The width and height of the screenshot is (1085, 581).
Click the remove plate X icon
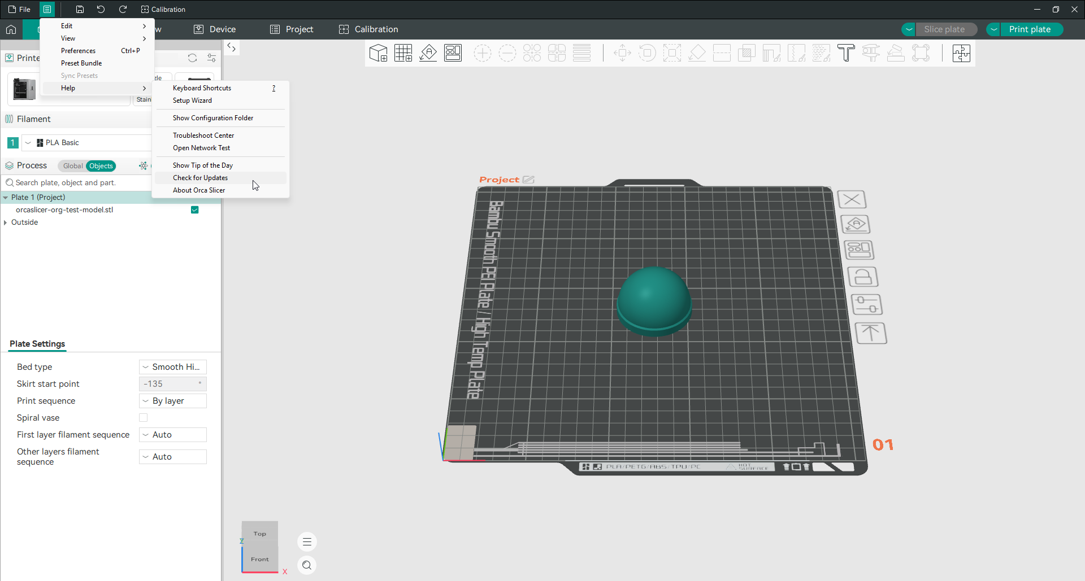tap(852, 199)
